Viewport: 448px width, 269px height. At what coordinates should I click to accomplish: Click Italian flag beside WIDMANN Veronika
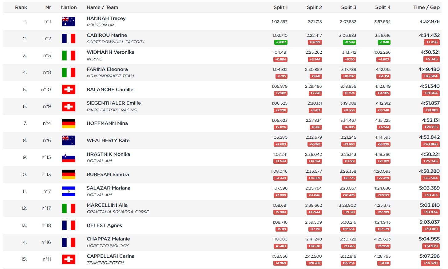[69, 56]
